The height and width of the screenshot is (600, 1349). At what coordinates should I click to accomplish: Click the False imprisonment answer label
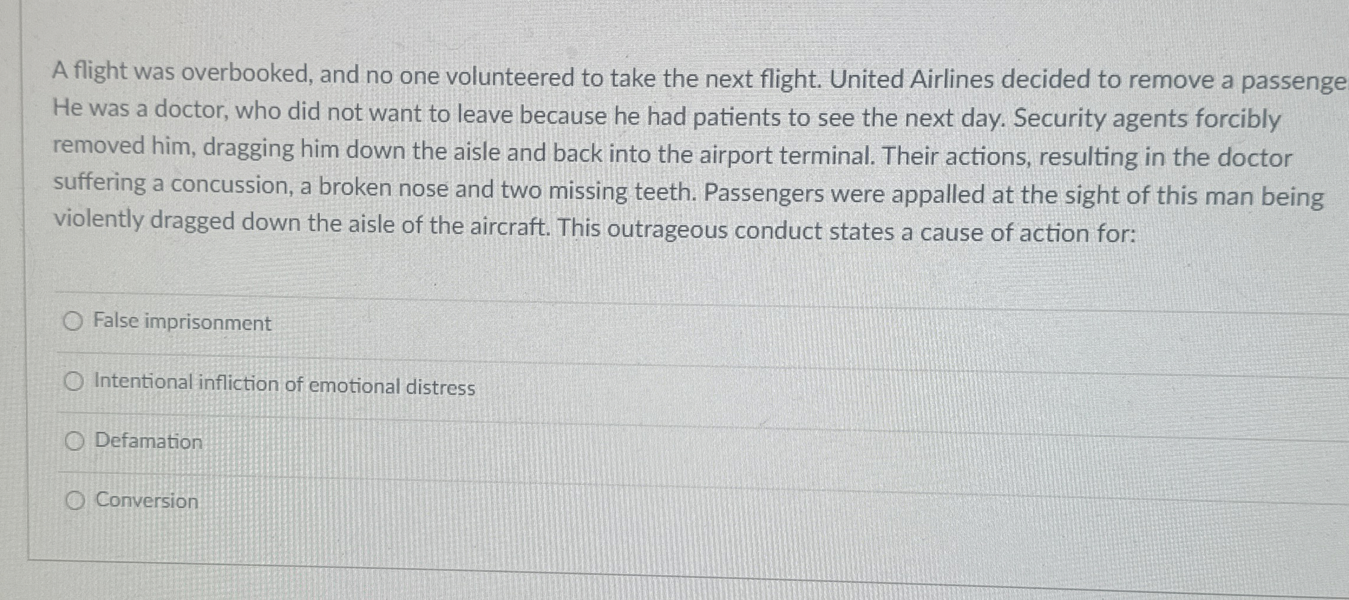point(182,322)
